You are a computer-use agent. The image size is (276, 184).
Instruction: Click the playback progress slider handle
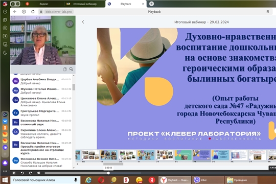[108, 173]
